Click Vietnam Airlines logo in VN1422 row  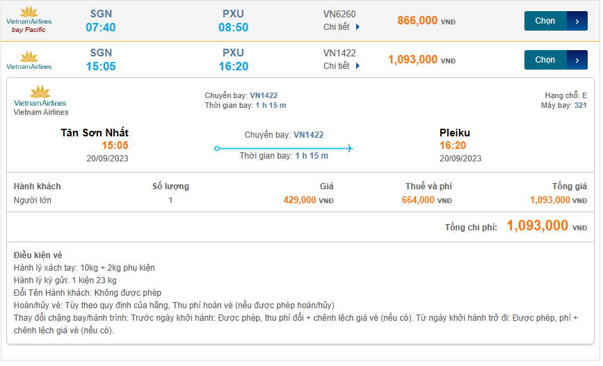coord(29,60)
